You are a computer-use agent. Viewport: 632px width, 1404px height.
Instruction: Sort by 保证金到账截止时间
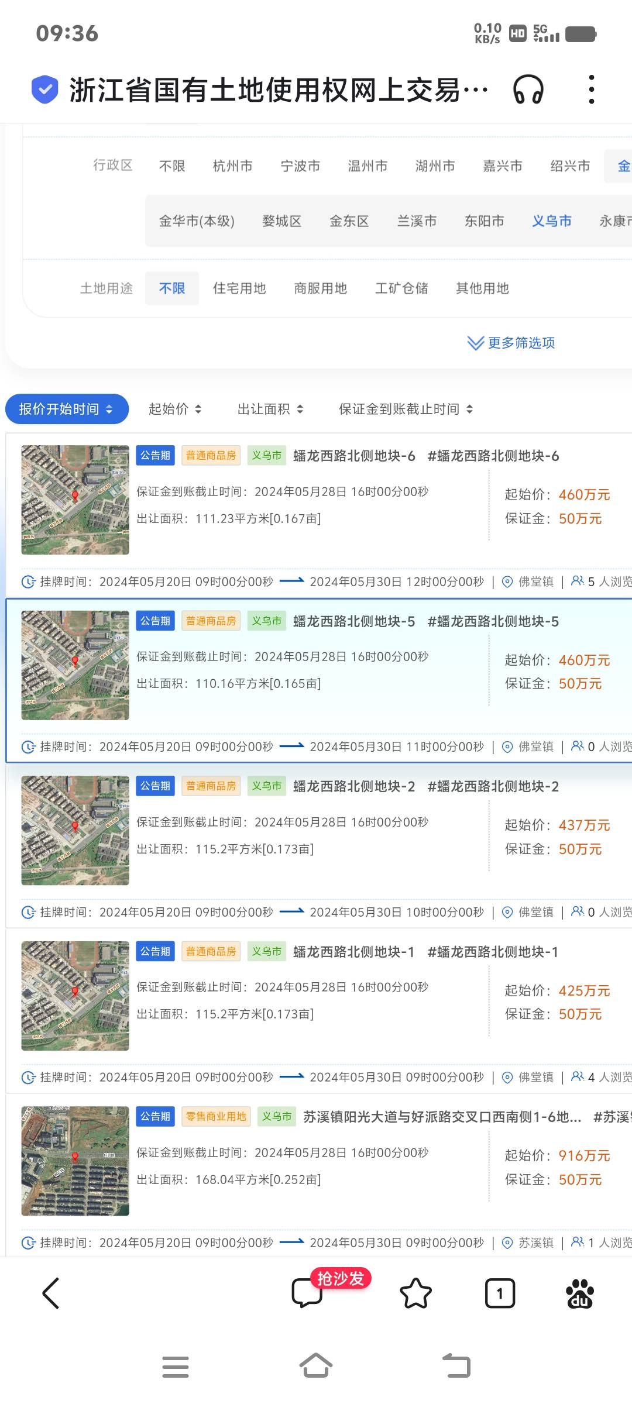click(x=406, y=409)
